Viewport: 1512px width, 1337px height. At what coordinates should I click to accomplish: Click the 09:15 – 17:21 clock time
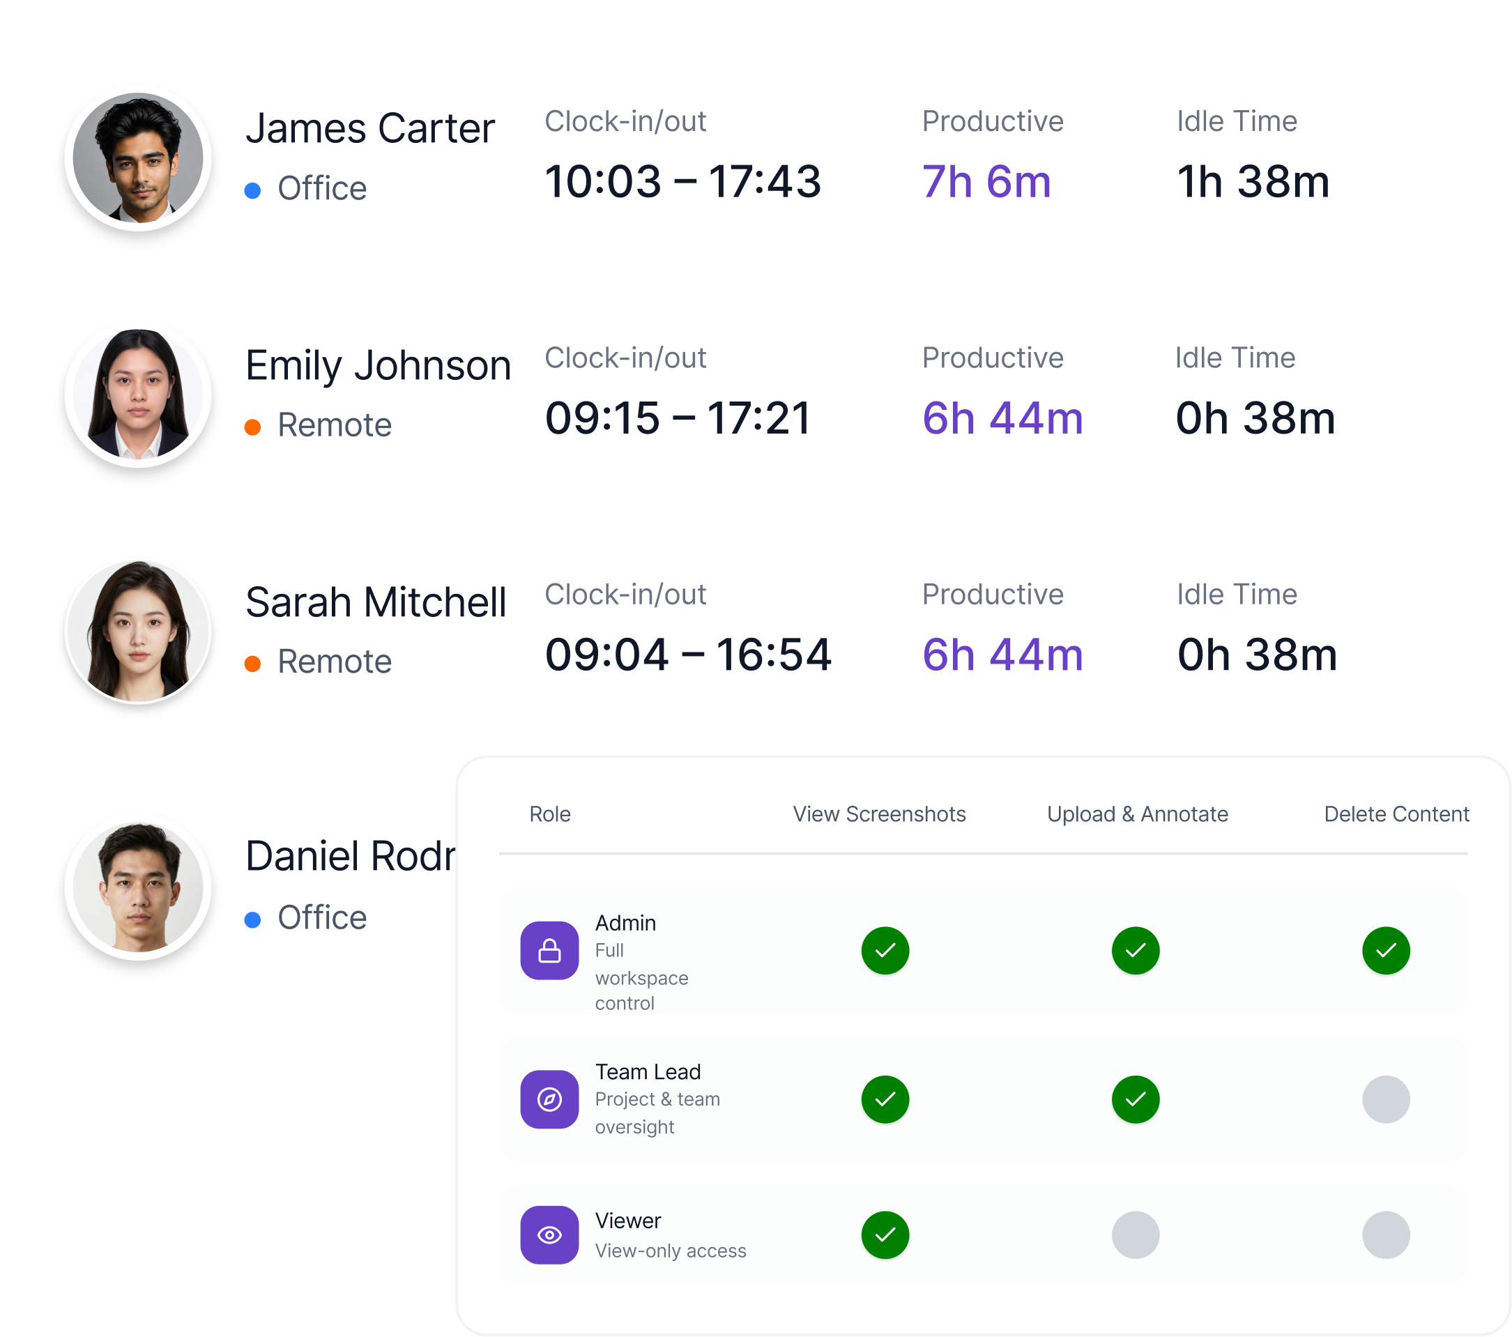pos(678,418)
